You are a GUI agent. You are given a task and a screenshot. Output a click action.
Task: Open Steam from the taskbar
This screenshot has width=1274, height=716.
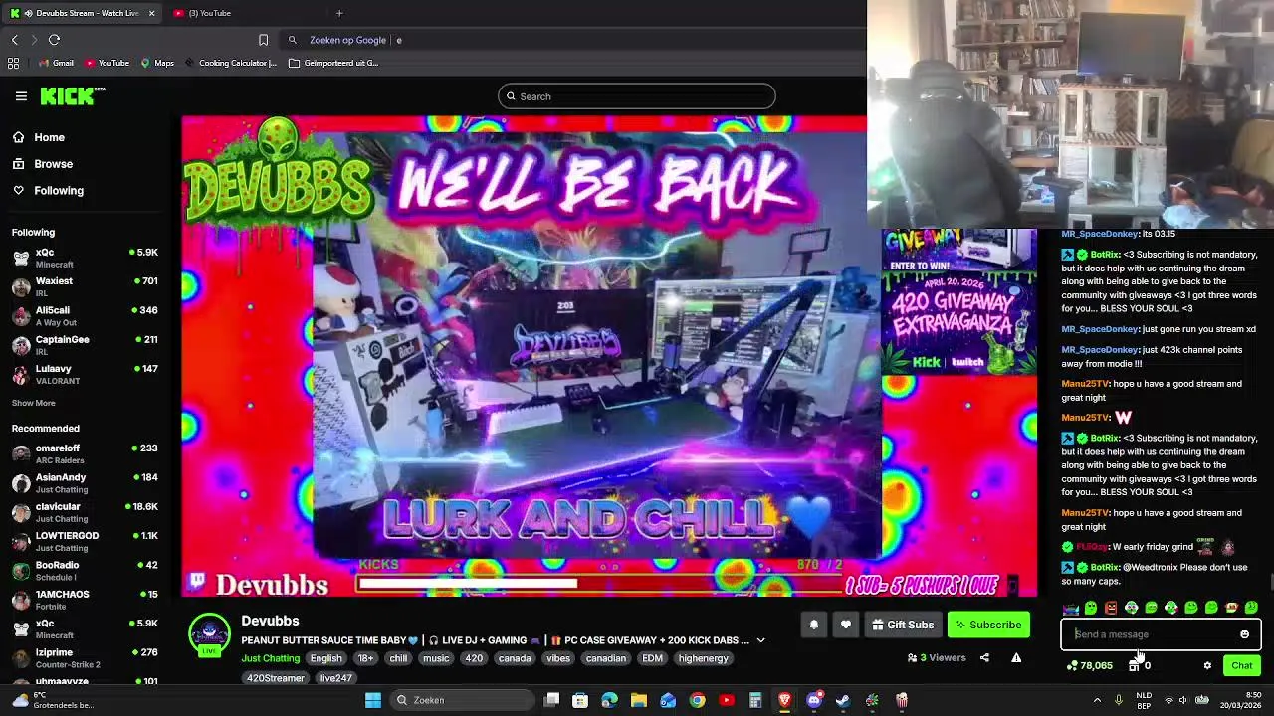[x=843, y=700]
